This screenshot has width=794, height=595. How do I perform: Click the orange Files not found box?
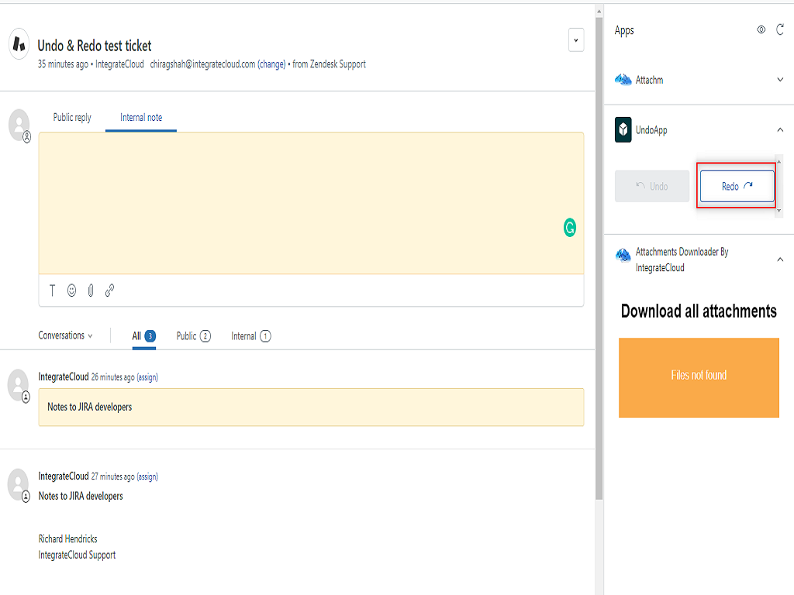pos(699,377)
